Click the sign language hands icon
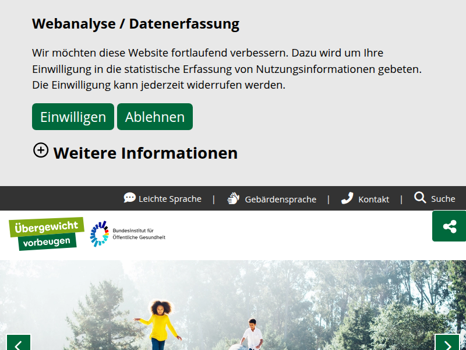This screenshot has width=466, height=350. 234,198
